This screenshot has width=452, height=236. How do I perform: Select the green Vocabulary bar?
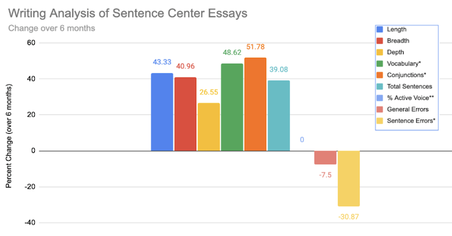[x=231, y=107]
